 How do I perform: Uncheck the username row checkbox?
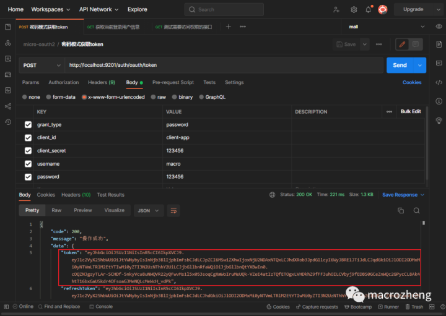28,164
